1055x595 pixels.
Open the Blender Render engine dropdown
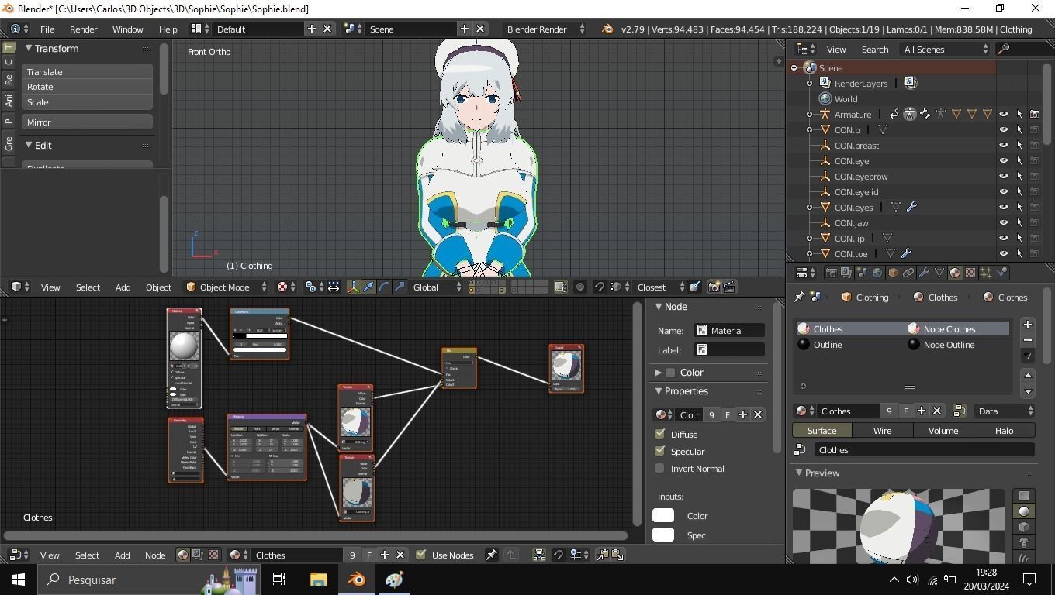point(545,29)
